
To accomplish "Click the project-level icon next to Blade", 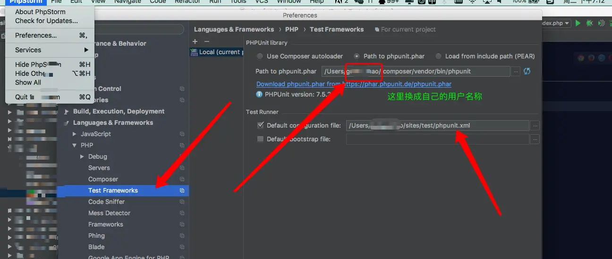I will tap(182, 247).
